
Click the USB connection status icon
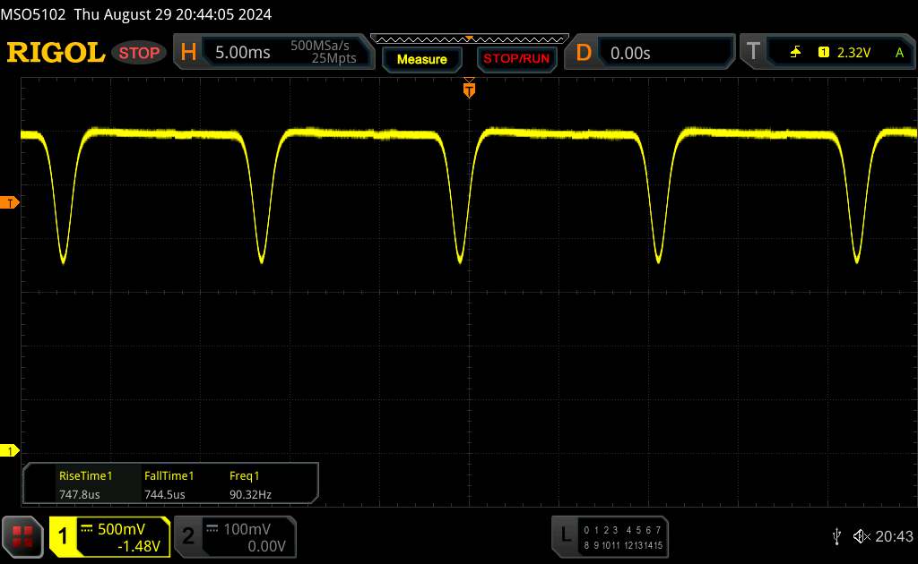[x=836, y=536]
